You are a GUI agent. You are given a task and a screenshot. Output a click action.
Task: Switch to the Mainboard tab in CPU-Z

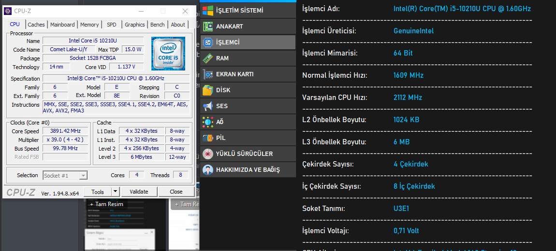click(62, 25)
